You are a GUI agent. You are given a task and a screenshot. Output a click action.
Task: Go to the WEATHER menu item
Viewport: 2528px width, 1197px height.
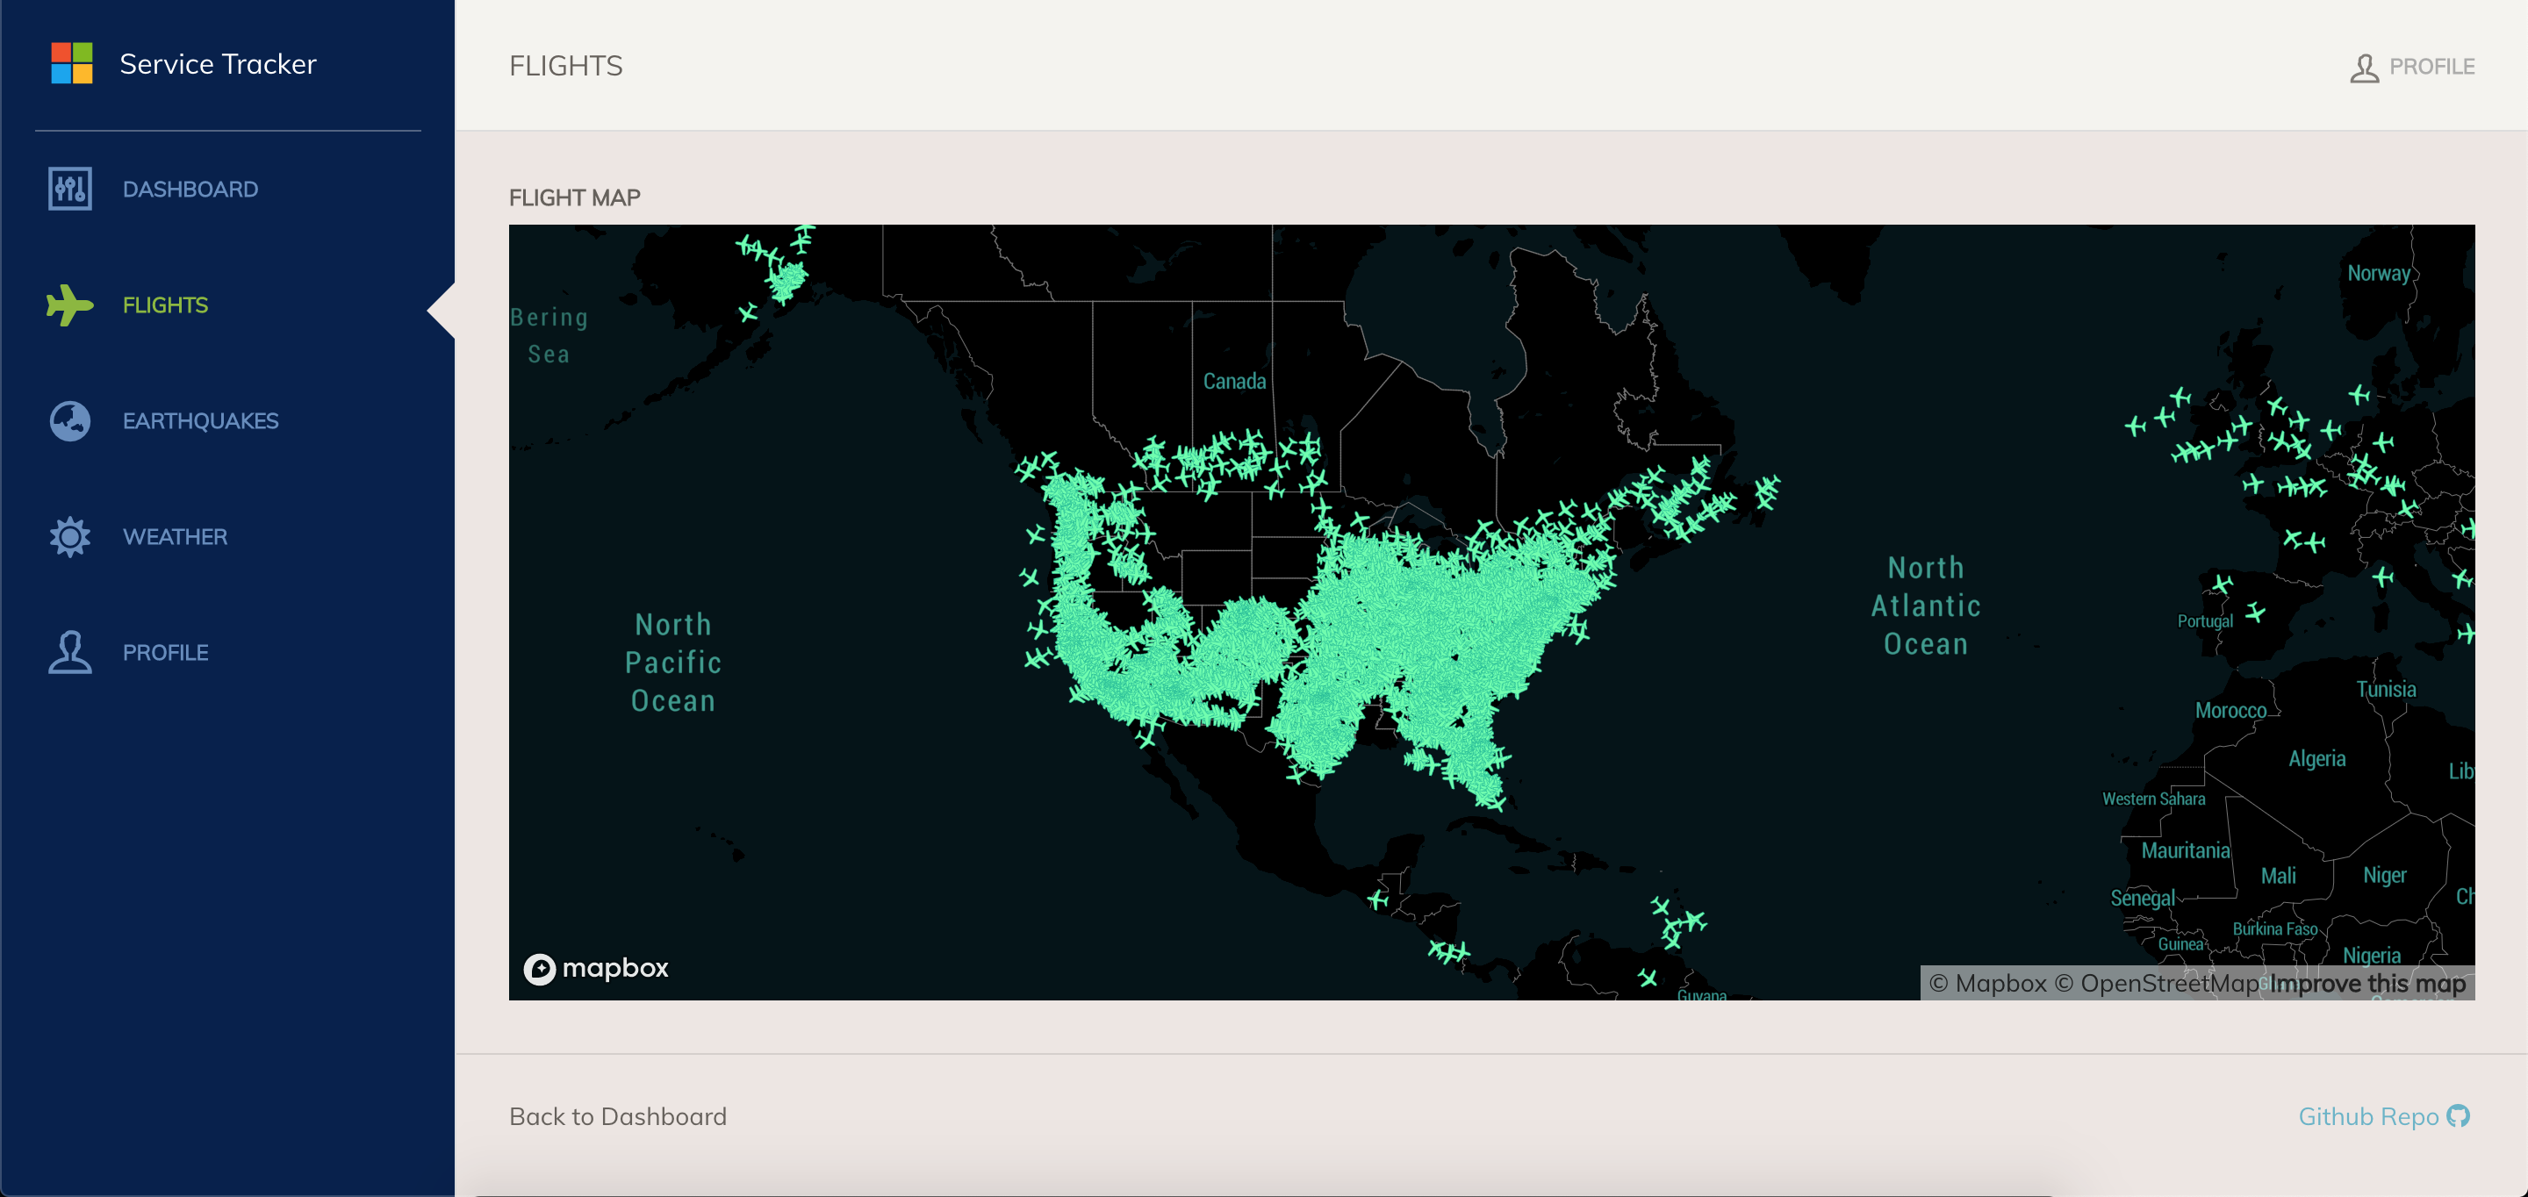pos(175,537)
